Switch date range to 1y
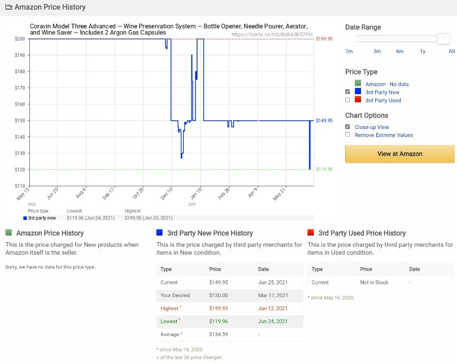The width and height of the screenshot is (457, 364). click(422, 51)
